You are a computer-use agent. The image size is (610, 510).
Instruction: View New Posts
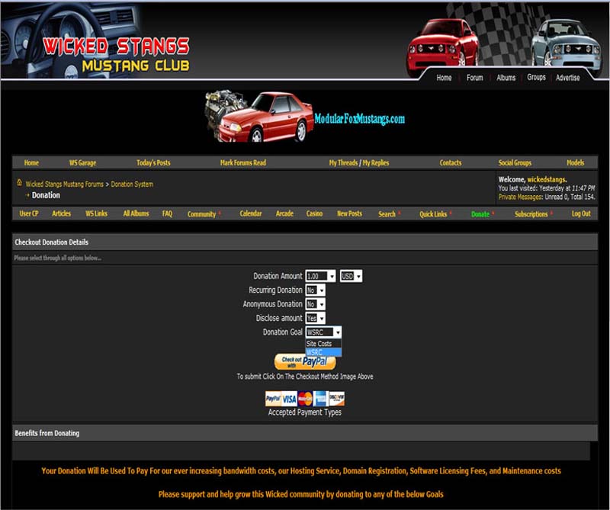349,213
